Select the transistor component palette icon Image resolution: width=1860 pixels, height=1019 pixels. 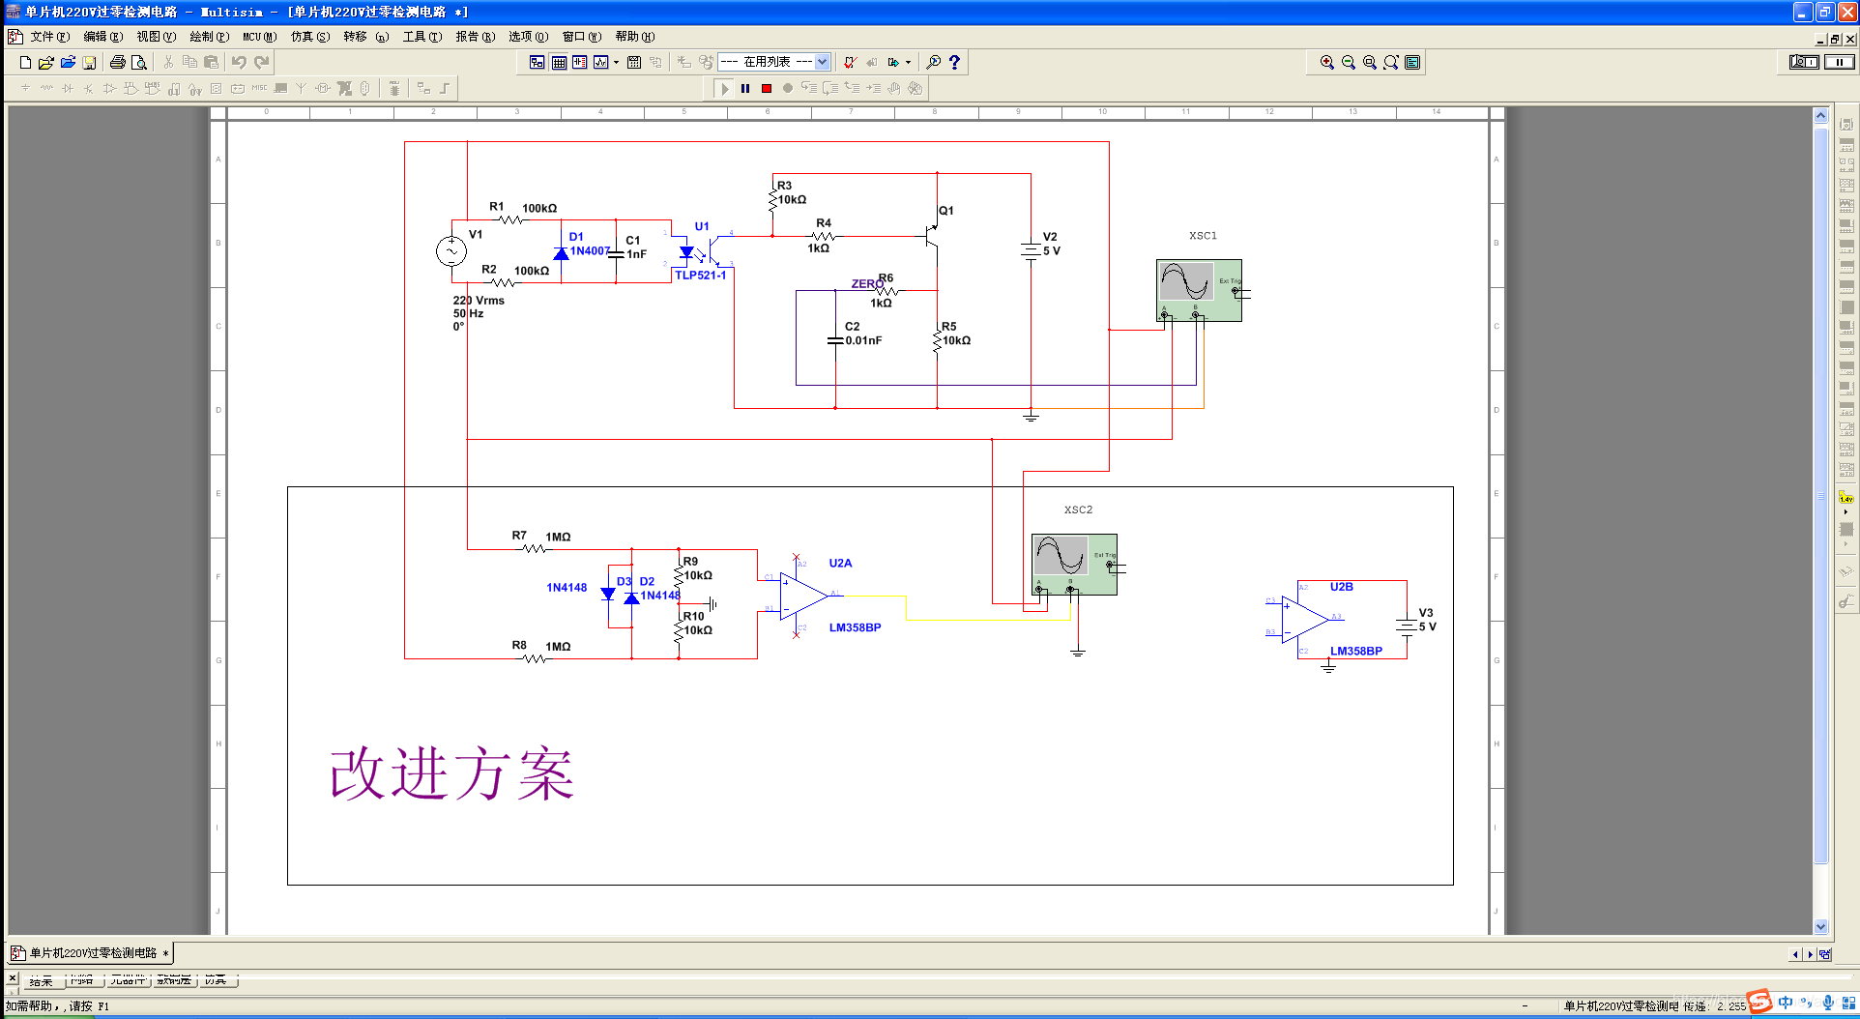[x=87, y=88]
